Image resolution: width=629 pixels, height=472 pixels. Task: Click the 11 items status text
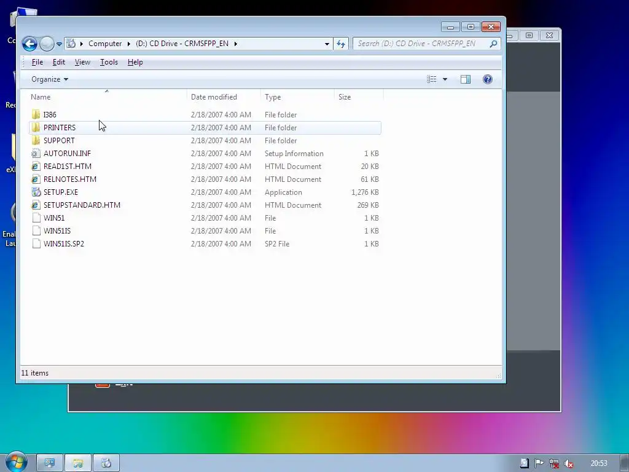[x=35, y=373]
